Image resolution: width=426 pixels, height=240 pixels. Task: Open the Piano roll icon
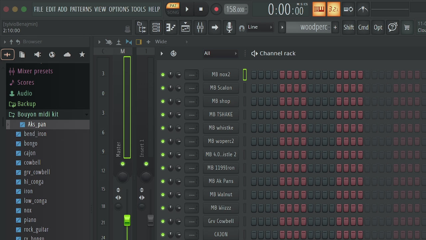click(x=171, y=27)
